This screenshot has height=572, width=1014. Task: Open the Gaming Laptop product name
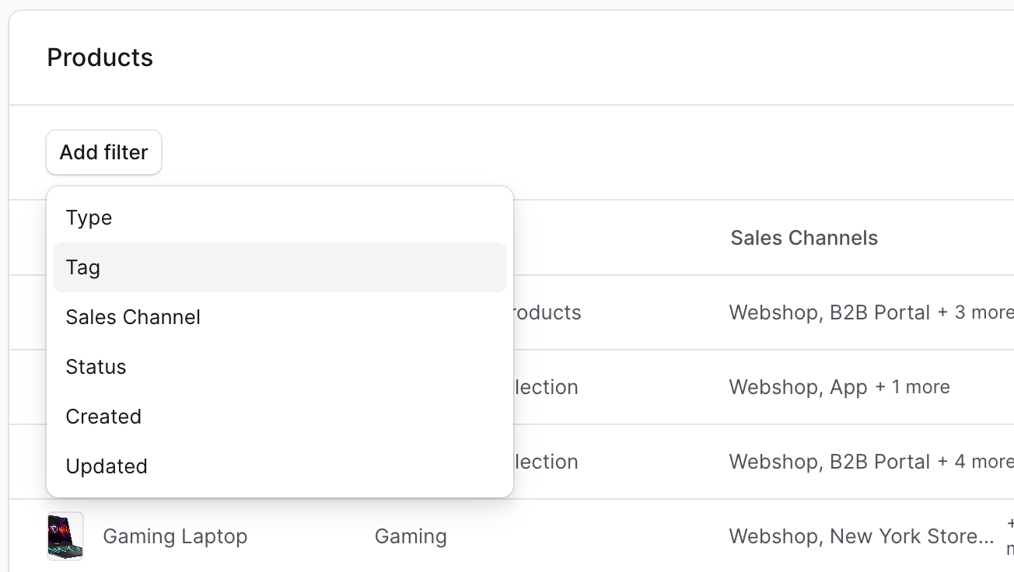[175, 536]
